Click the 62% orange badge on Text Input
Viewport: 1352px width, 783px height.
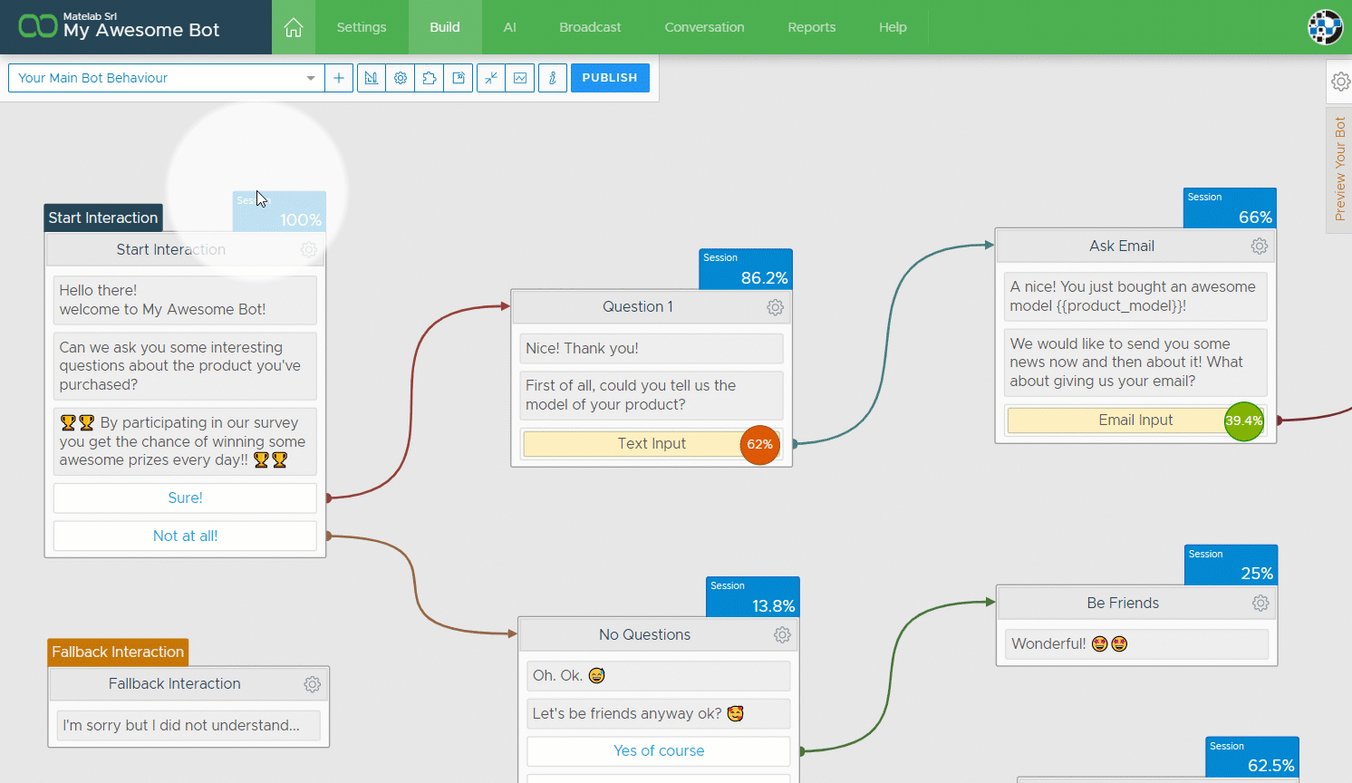point(759,444)
